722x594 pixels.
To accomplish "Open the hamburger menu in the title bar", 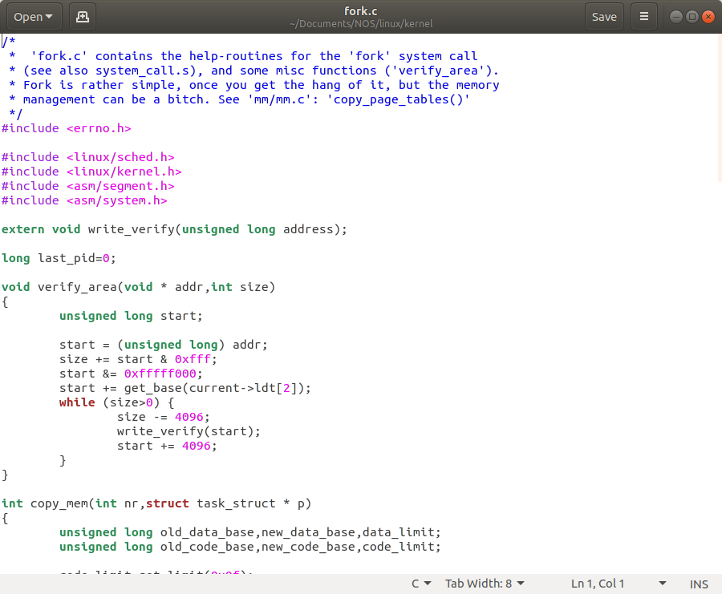I will (x=644, y=16).
